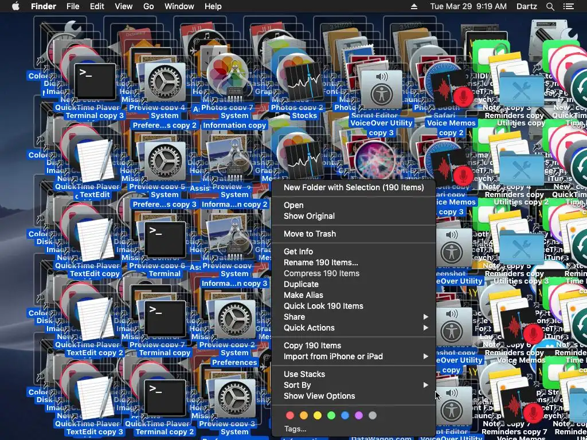Open the Finder menu in menu bar
The image size is (587, 440).
(x=44, y=6)
